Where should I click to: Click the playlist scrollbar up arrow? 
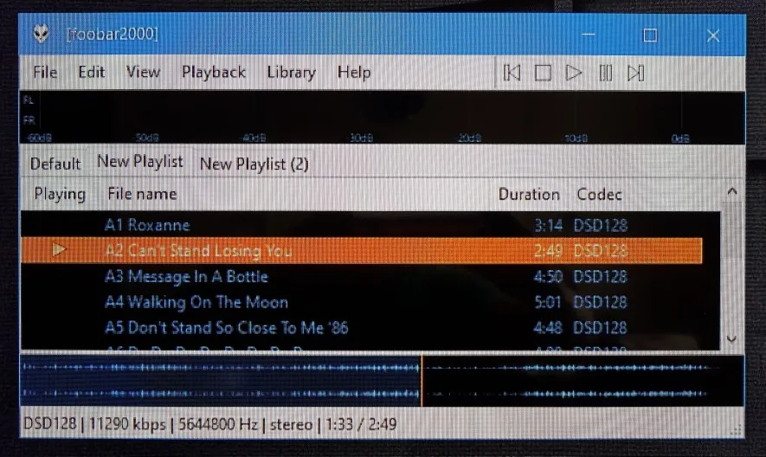click(x=731, y=191)
